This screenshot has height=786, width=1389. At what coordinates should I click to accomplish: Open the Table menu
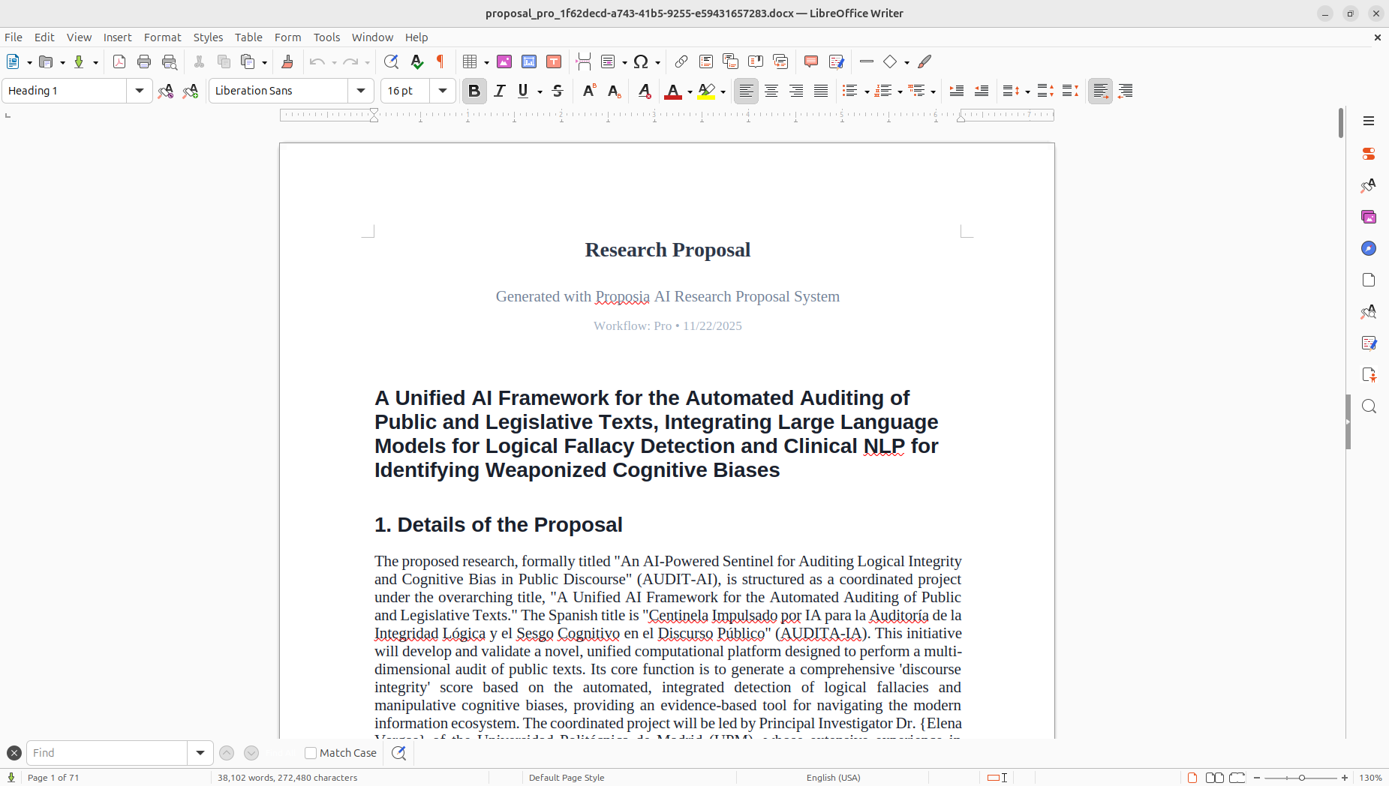tap(248, 37)
